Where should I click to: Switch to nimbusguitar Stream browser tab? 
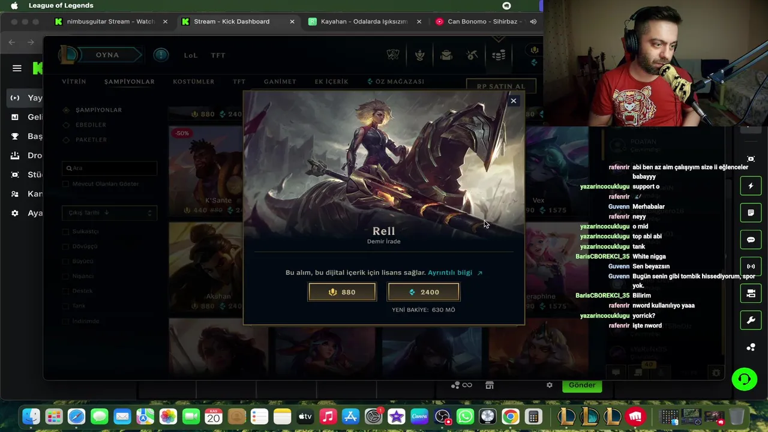tap(110, 22)
